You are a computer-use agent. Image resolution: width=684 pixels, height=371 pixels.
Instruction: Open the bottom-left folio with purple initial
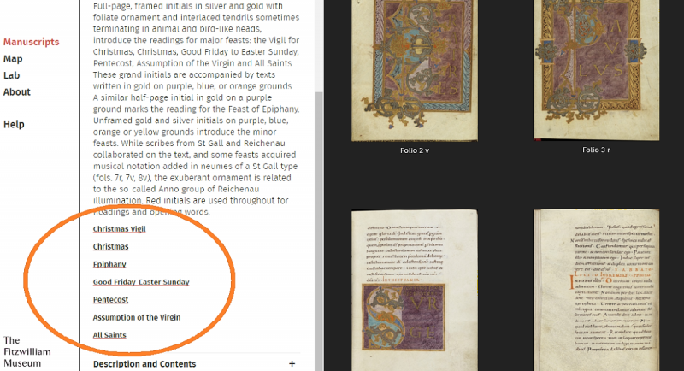tap(415, 291)
